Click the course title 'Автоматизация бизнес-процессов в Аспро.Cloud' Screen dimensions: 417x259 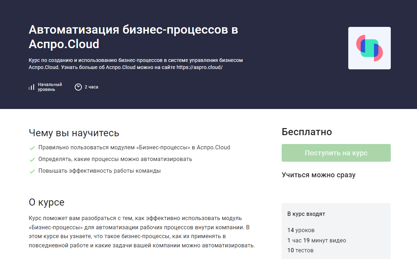(x=133, y=37)
